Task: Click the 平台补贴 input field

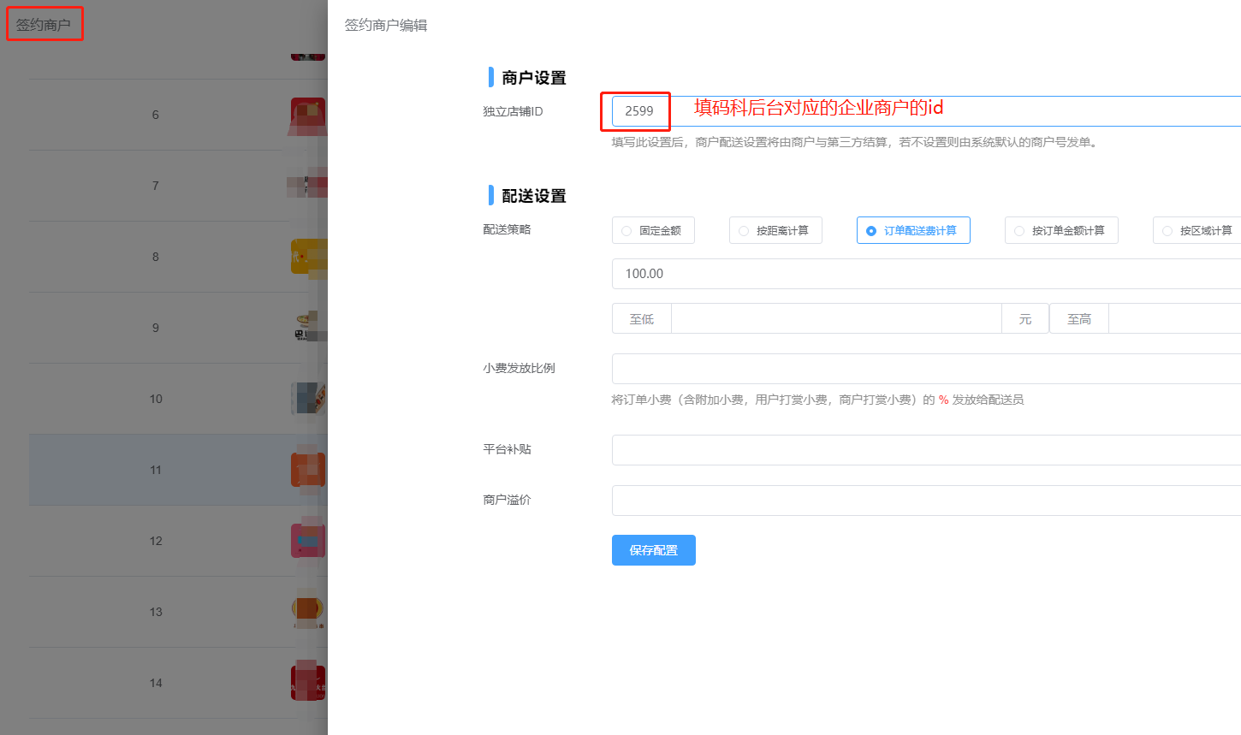Action: (856, 449)
